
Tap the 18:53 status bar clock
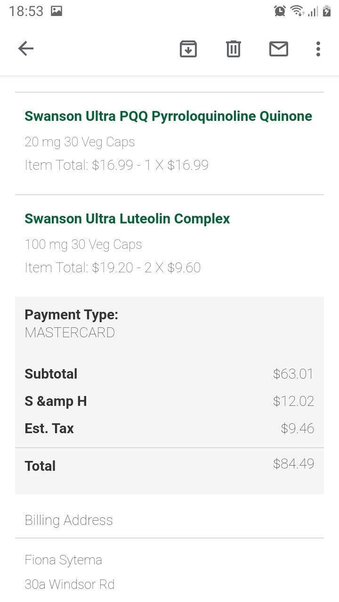tap(26, 11)
